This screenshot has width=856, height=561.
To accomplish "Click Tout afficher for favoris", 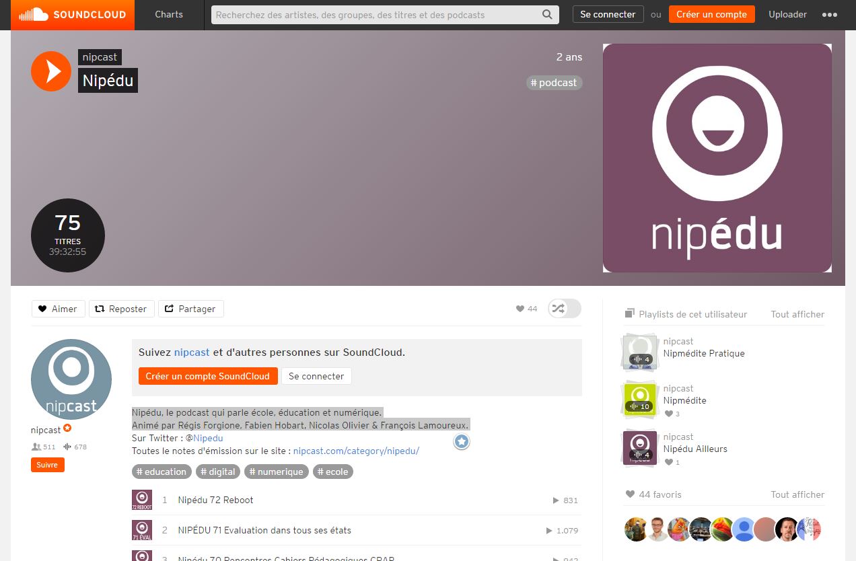I will click(x=797, y=494).
